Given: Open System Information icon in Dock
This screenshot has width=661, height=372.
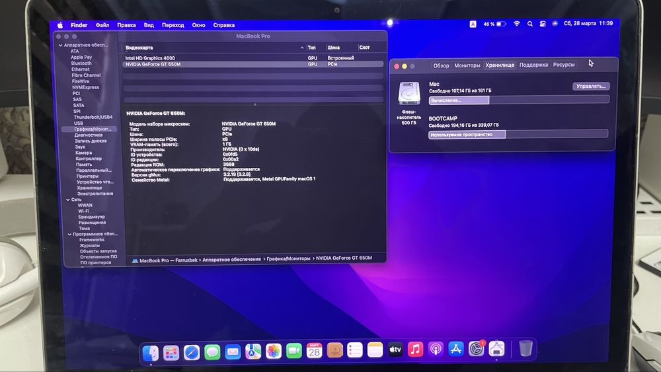Looking at the screenshot, I should point(496,348).
